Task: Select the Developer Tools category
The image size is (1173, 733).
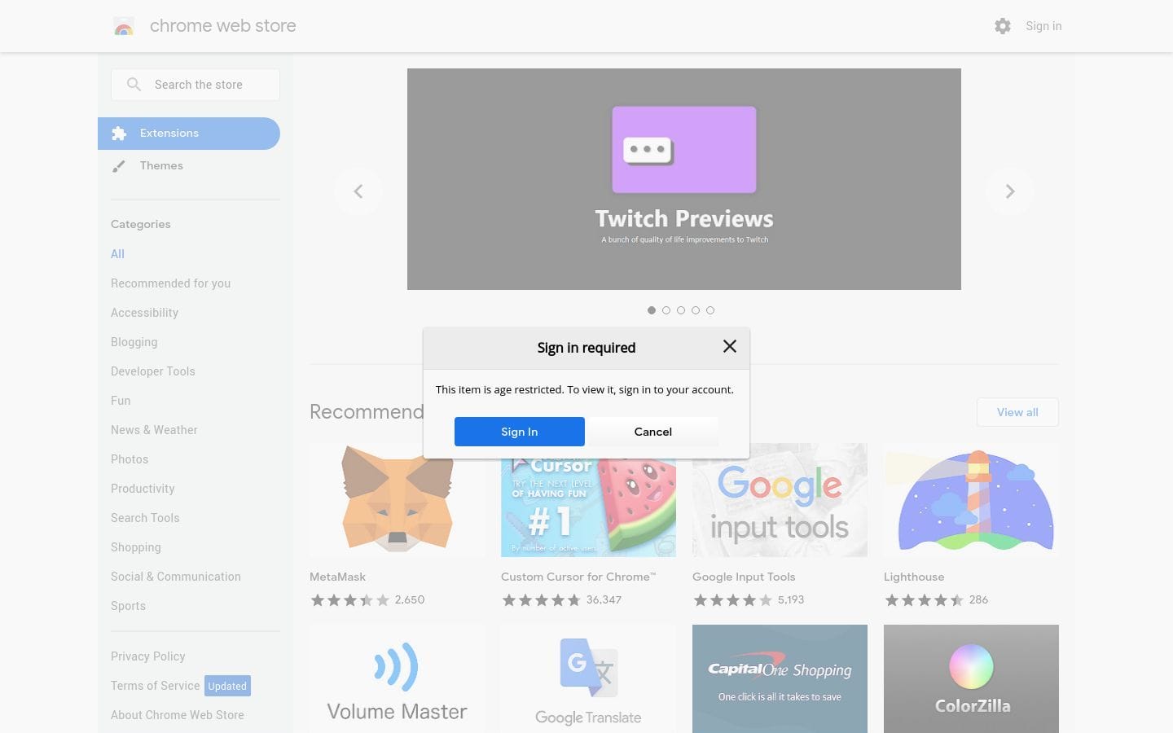Action: [x=153, y=371]
